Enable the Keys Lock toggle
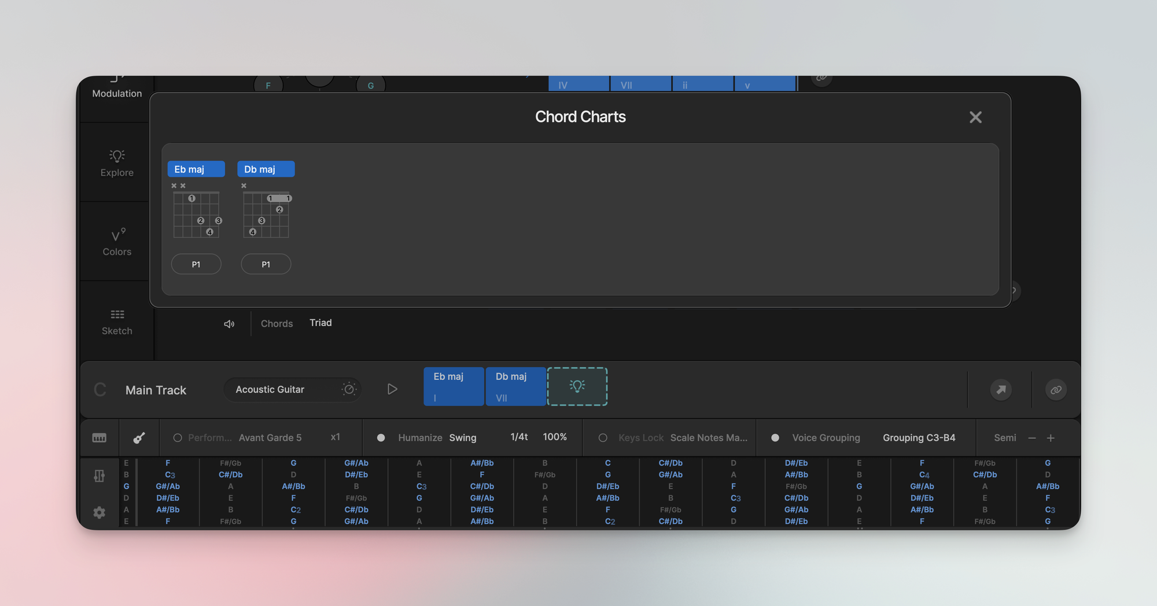 [603, 438]
